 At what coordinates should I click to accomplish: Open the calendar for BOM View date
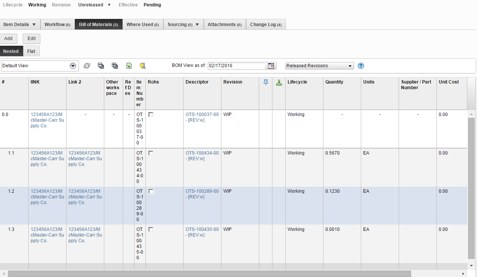(x=271, y=66)
